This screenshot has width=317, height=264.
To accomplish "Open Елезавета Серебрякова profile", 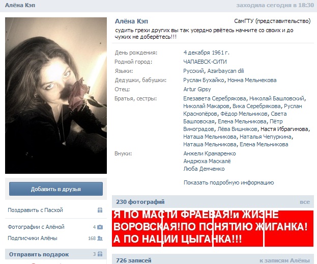I will coord(215,98).
